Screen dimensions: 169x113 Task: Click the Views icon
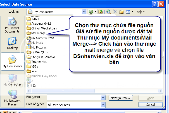click(x=128, y=12)
